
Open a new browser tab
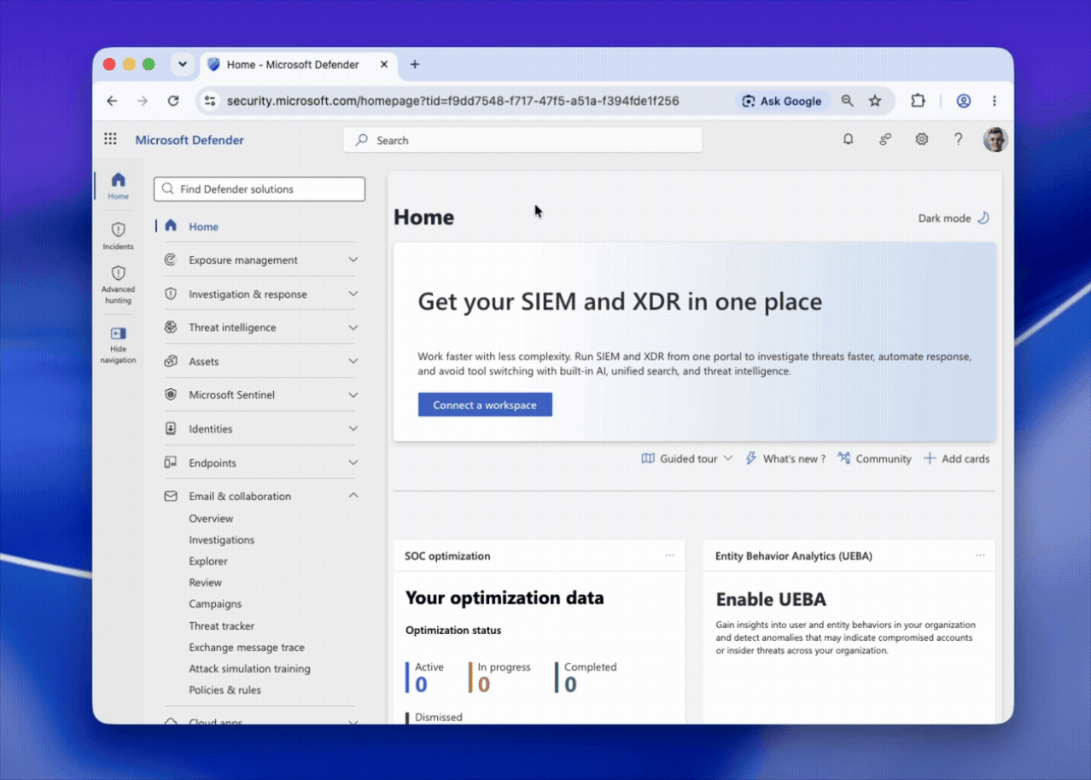[415, 64]
